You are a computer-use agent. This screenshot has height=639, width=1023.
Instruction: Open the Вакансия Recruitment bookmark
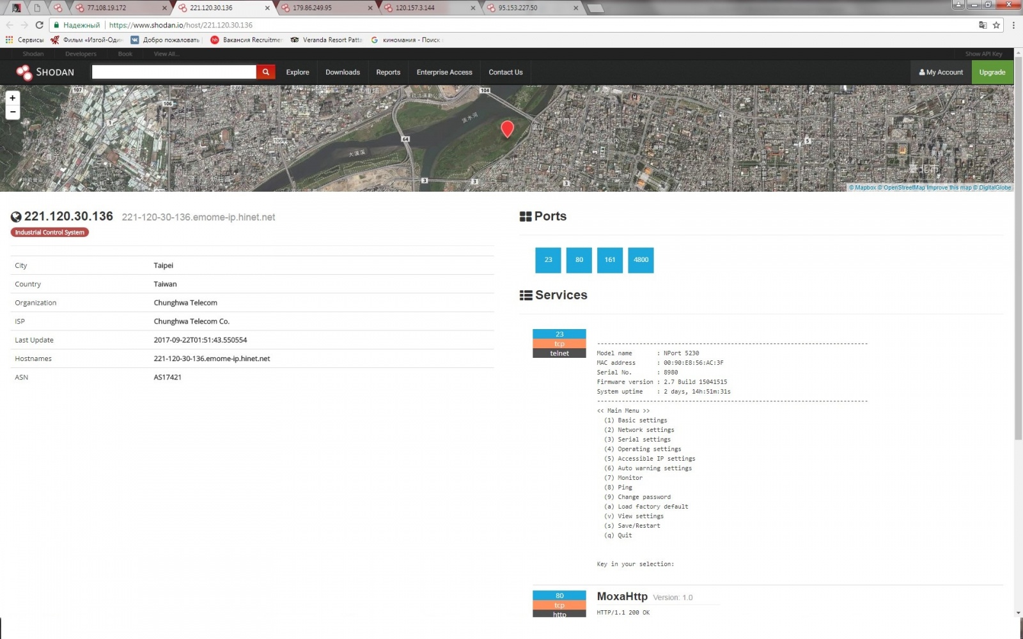coord(246,40)
